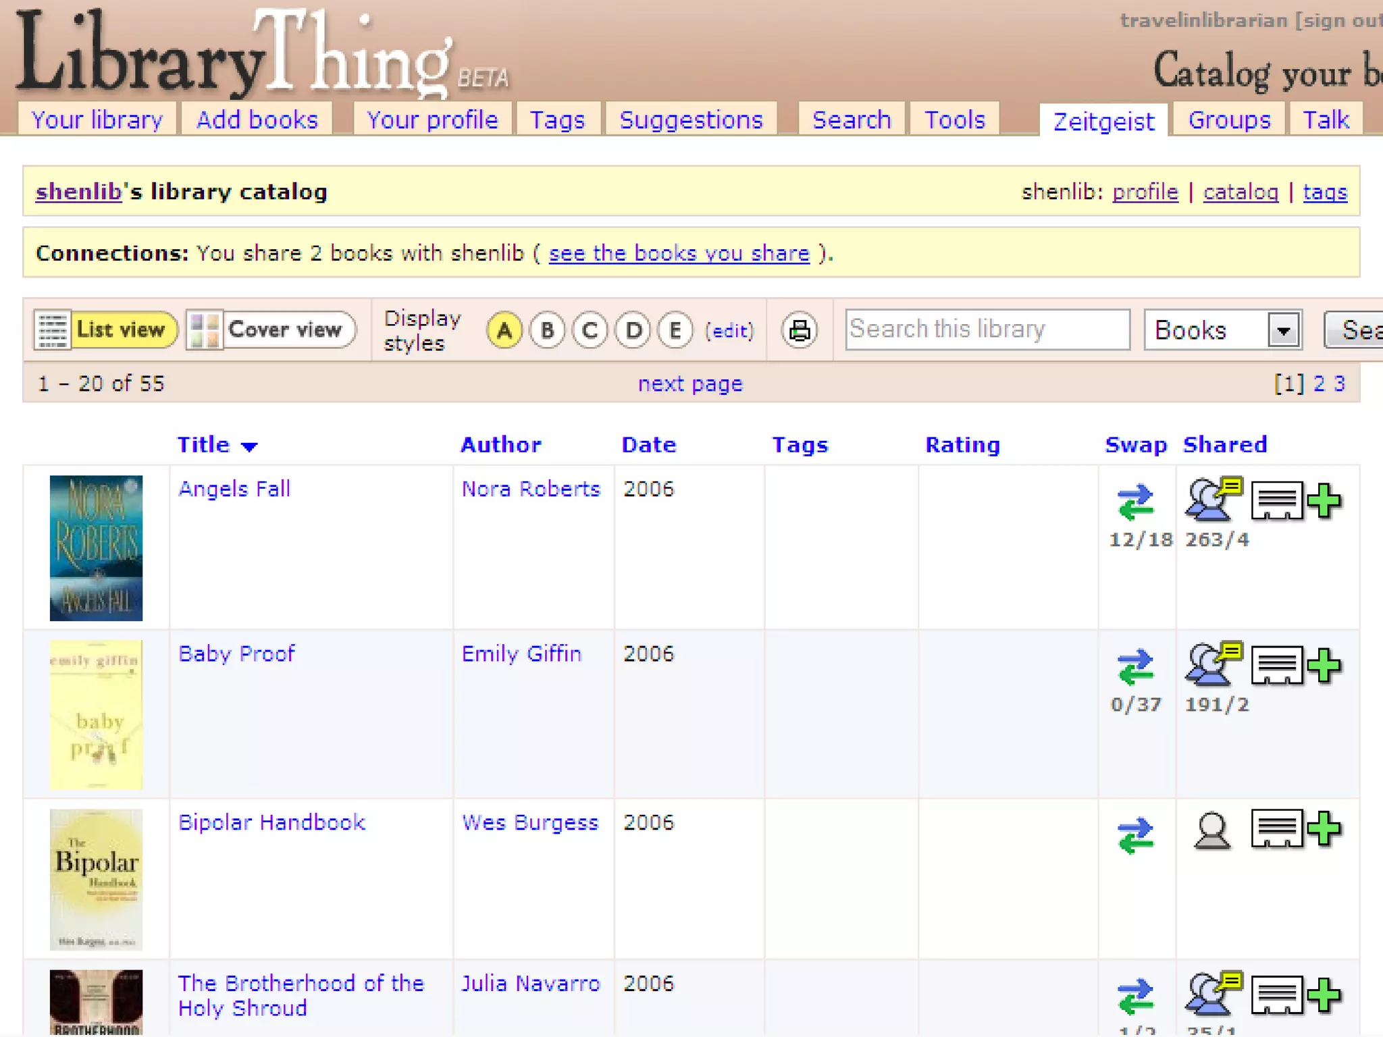This screenshot has width=1383, height=1037.
Task: Select display style D
Action: pyautogui.click(x=633, y=330)
